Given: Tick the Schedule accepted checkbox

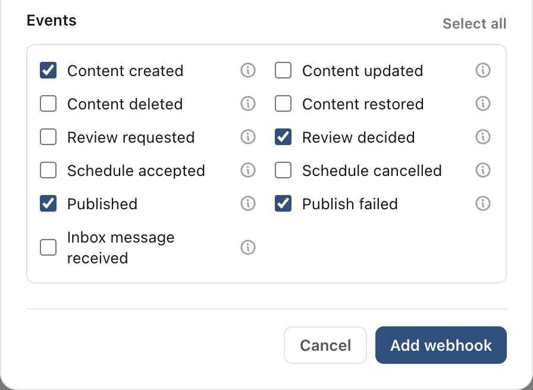Looking at the screenshot, I should click(48, 170).
